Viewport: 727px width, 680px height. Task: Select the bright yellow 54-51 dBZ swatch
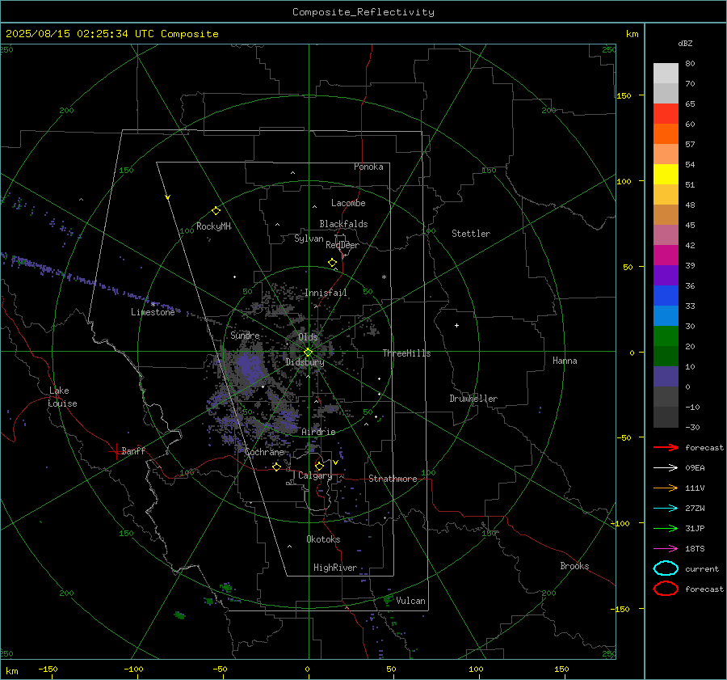(666, 175)
